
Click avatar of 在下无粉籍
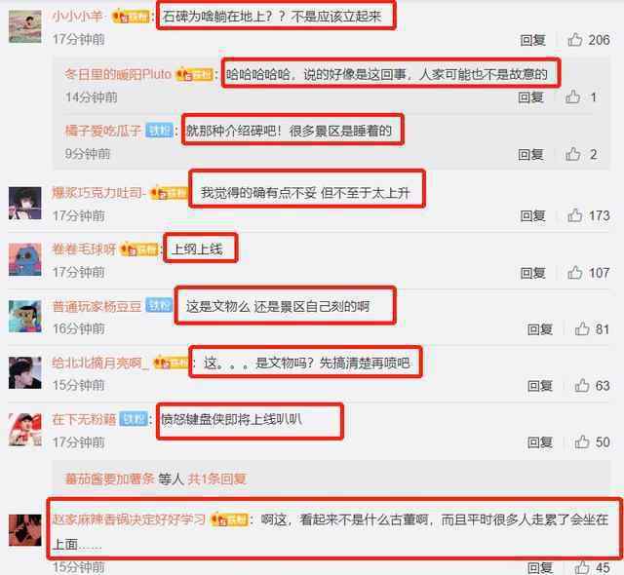[x=25, y=430]
